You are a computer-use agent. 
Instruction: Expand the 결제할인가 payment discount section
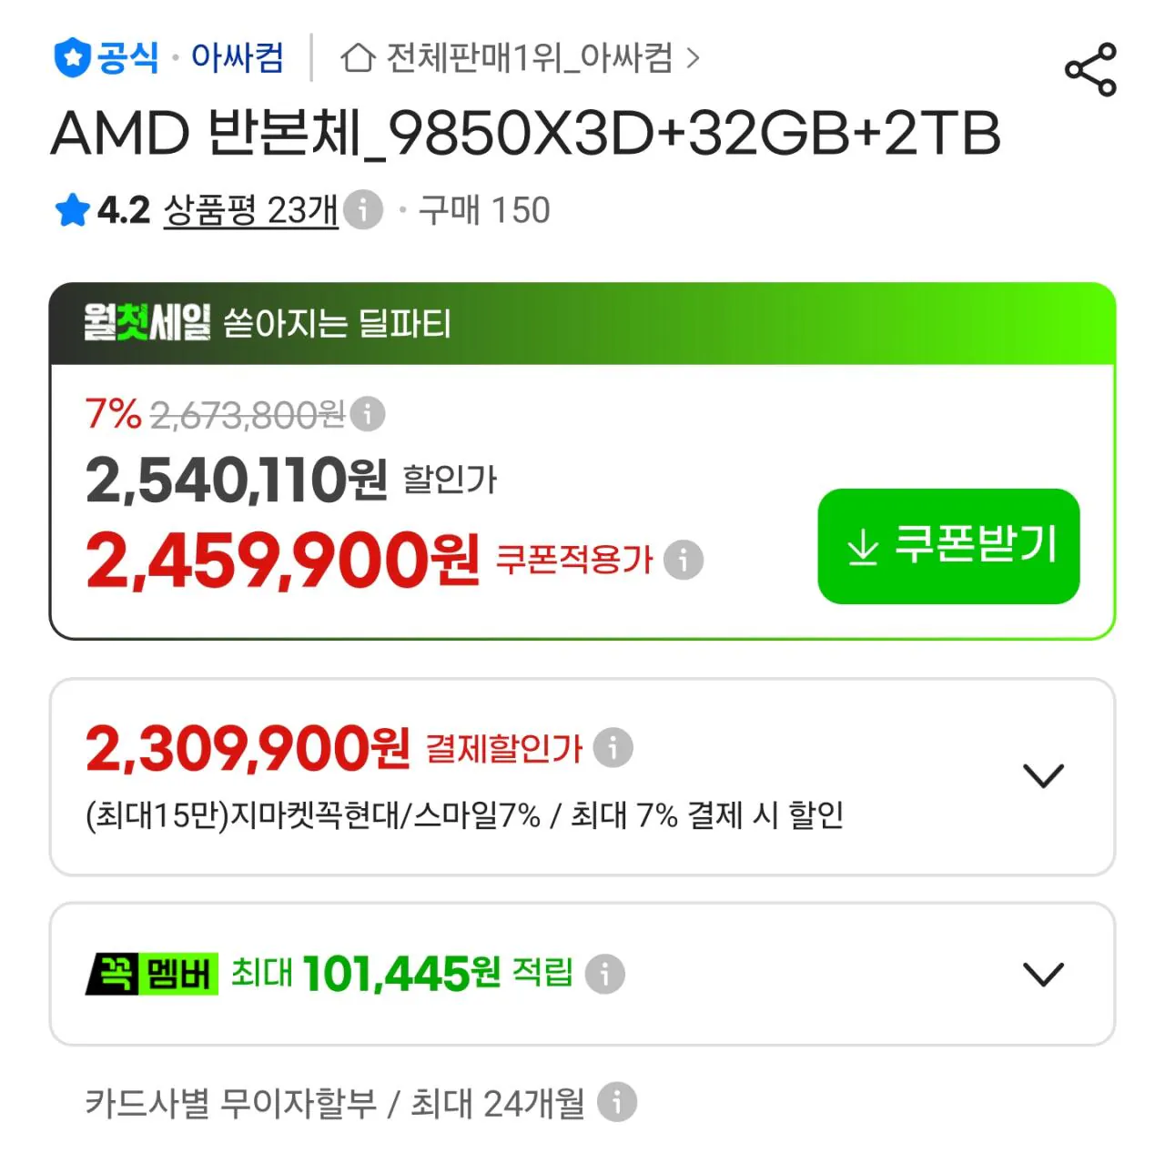1043,776
